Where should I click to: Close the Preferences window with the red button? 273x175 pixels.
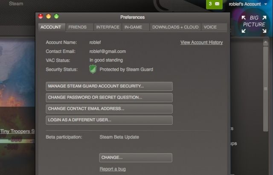tap(41, 17)
